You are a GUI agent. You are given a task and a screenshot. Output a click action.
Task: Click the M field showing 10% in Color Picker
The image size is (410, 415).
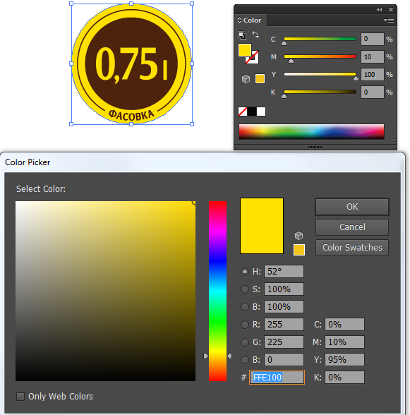coord(344,342)
